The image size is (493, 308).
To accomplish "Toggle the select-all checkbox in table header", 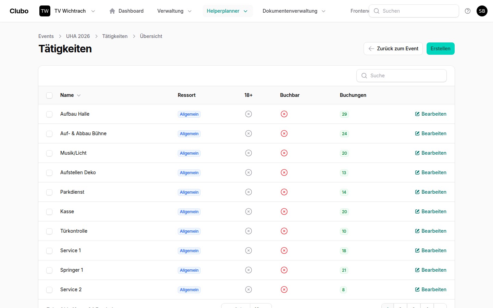I will click(x=49, y=95).
